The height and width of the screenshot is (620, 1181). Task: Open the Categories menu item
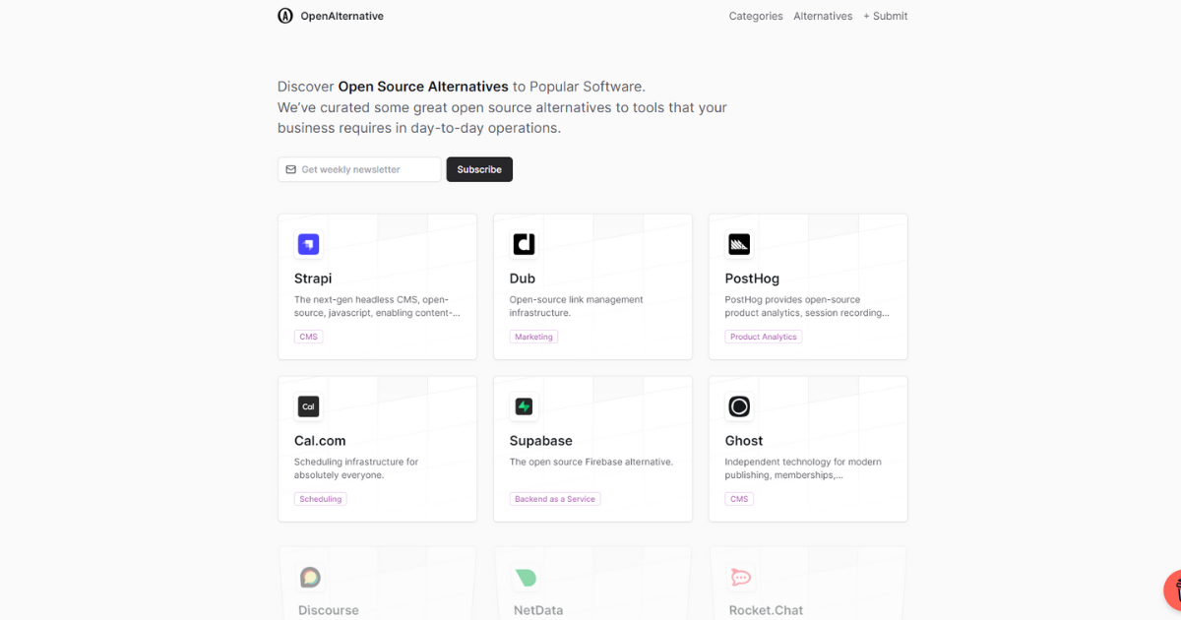755,16
